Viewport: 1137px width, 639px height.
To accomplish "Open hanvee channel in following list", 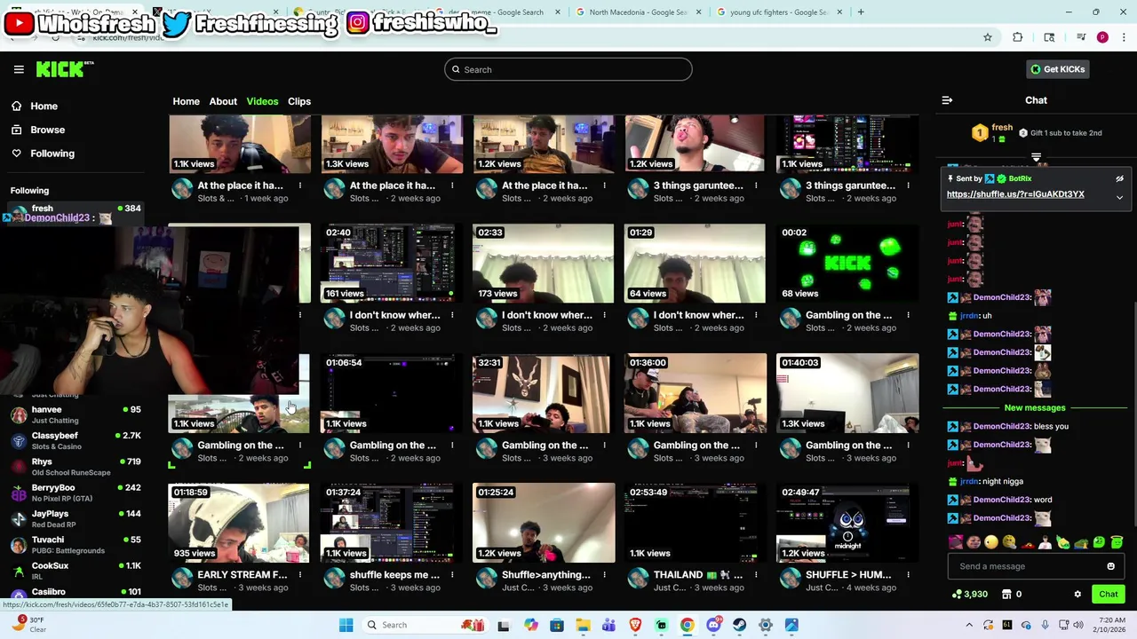I will coord(76,414).
